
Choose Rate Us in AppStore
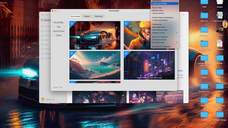(165, 37)
